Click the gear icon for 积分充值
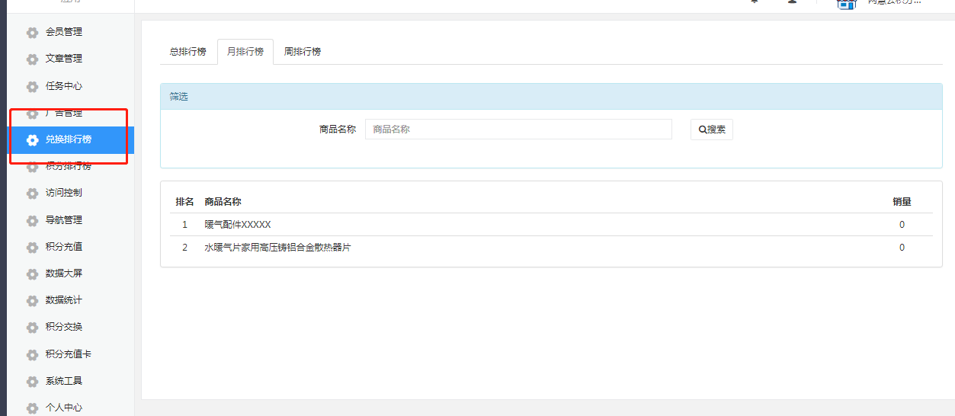The width and height of the screenshot is (955, 416). pos(32,247)
